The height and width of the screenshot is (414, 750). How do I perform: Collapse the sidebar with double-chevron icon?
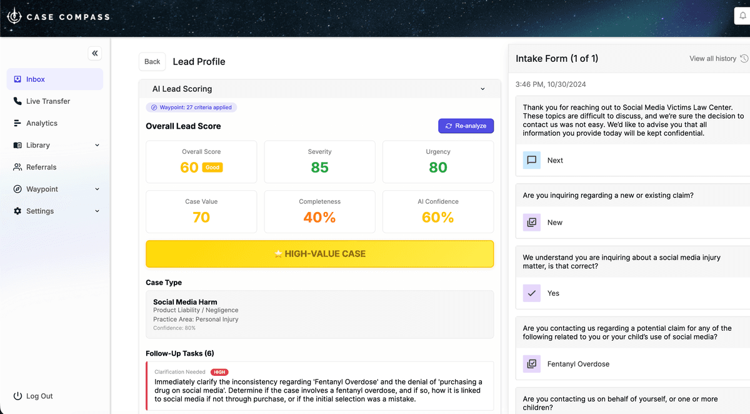tap(95, 53)
